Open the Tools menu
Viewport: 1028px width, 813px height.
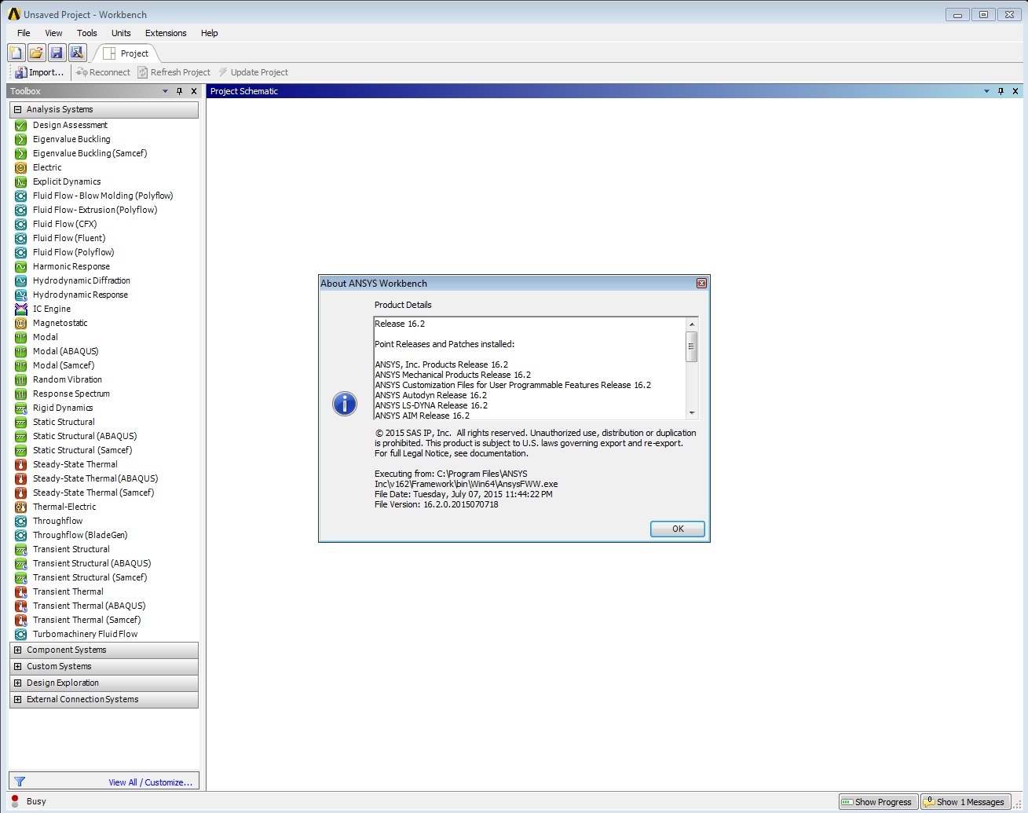coord(87,33)
